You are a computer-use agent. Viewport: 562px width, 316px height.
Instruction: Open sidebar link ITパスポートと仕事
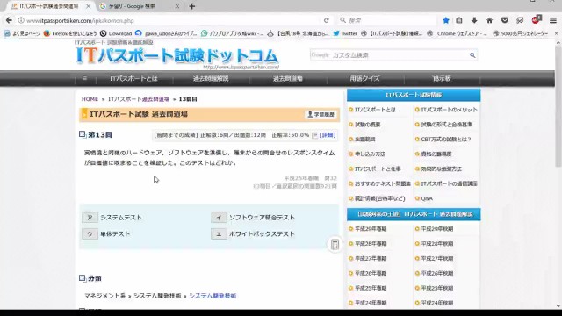tap(378, 169)
